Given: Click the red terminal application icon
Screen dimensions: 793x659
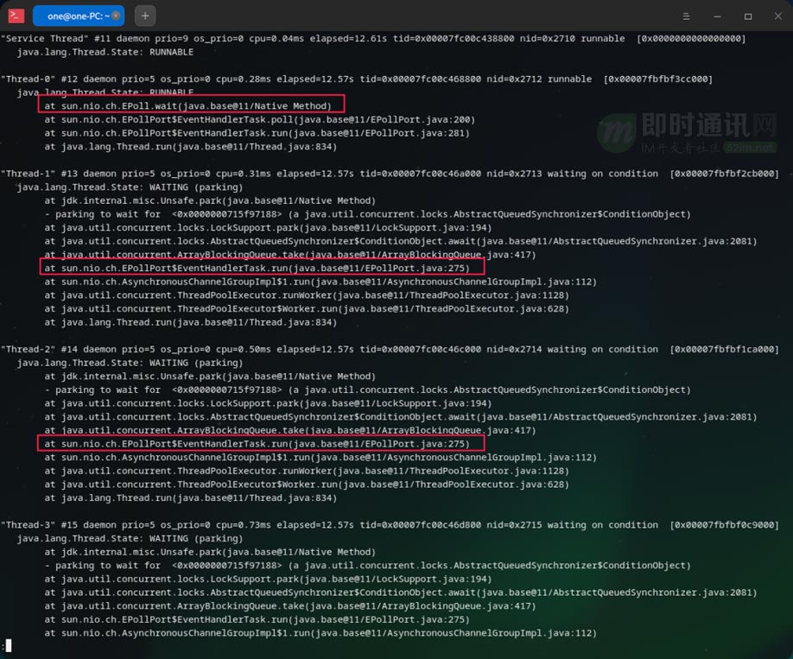Looking at the screenshot, I should click(x=14, y=15).
